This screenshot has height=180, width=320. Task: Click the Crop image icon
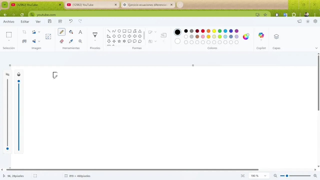(x=24, y=32)
